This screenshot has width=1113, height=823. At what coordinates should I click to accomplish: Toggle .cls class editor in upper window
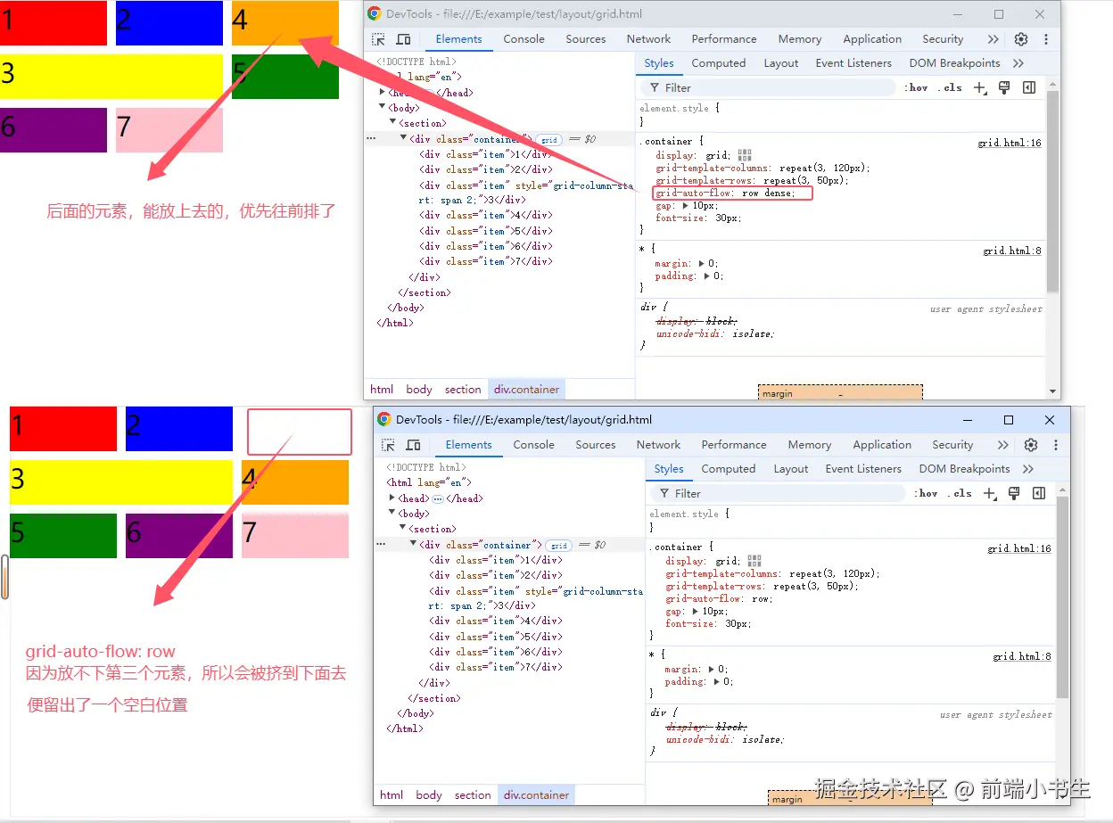tap(951, 87)
